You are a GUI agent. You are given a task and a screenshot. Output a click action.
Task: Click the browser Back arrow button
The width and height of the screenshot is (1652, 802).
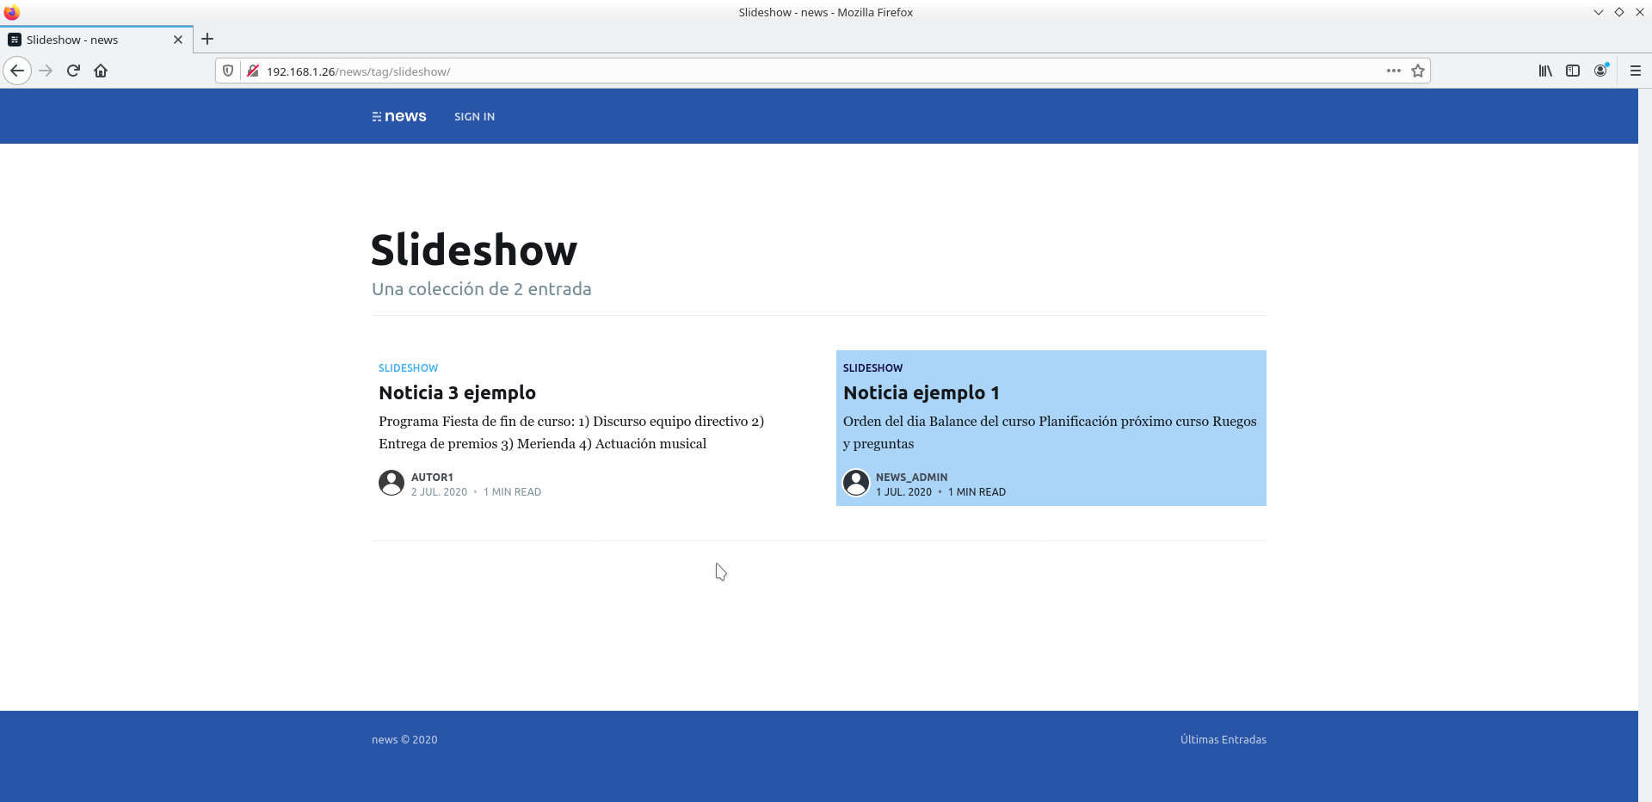point(17,71)
